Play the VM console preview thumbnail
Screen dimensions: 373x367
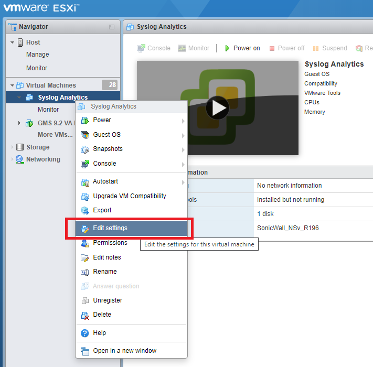pos(217,108)
